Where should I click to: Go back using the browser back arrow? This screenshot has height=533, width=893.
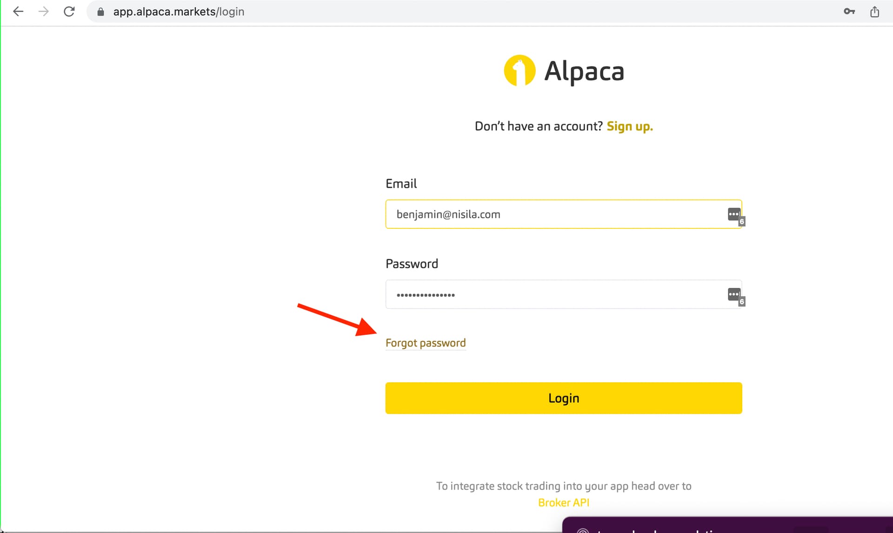coord(18,12)
